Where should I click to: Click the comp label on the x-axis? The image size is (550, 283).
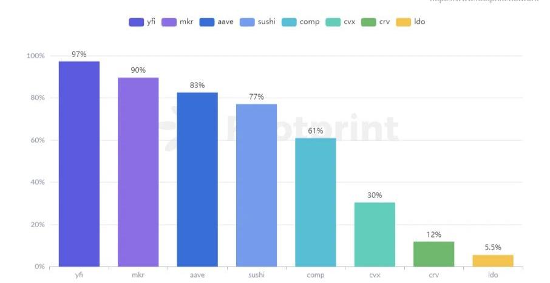pos(316,275)
